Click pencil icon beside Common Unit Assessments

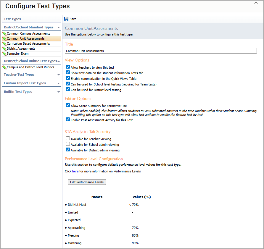pos(4,39)
